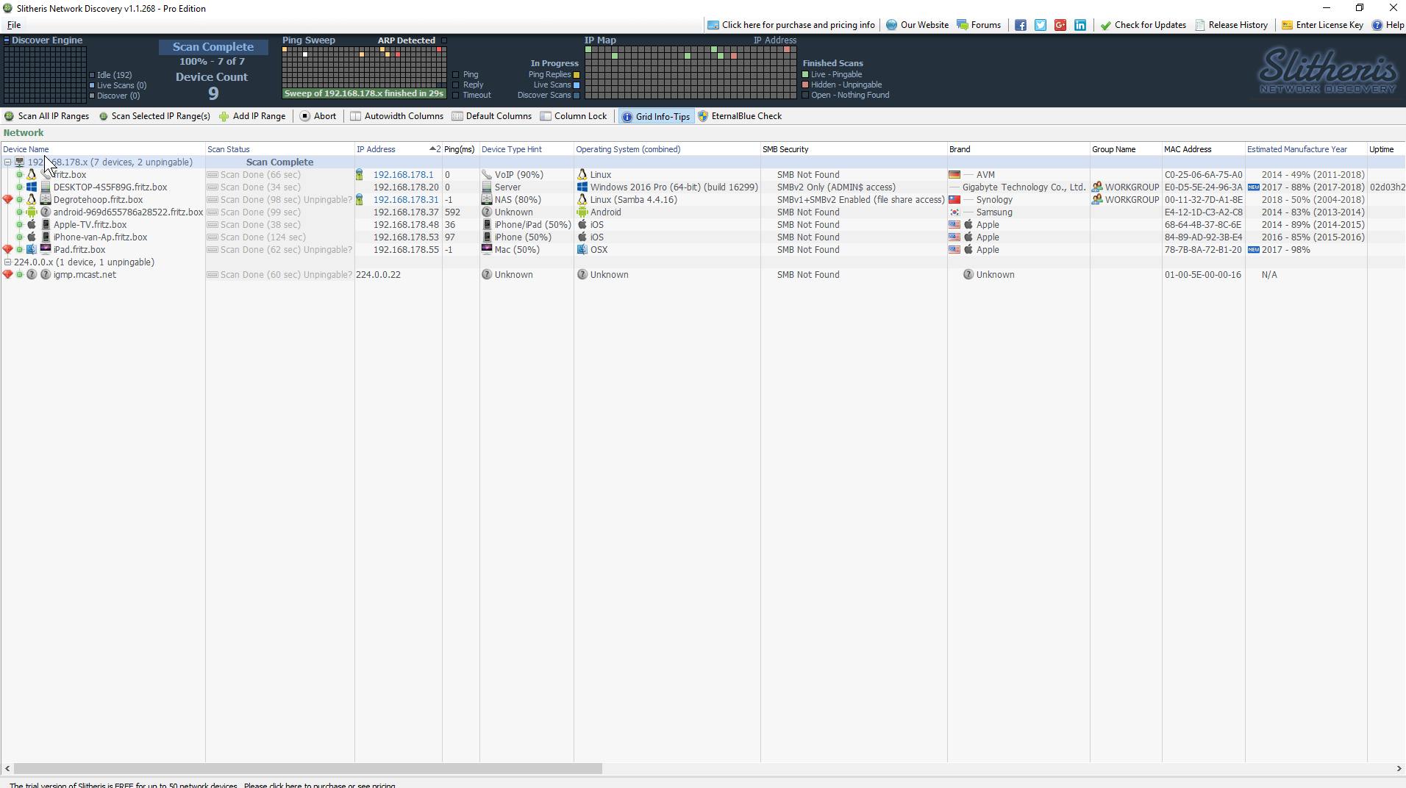
Task: Click the Abort stop icon
Action: pyautogui.click(x=305, y=116)
